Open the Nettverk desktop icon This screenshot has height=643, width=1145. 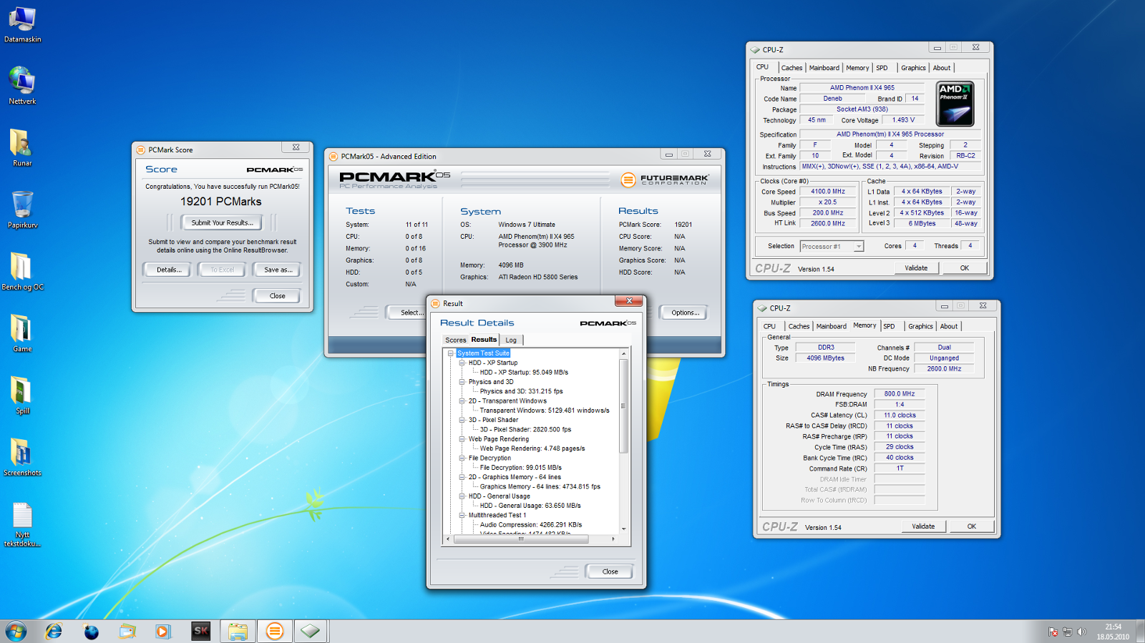pyautogui.click(x=22, y=86)
